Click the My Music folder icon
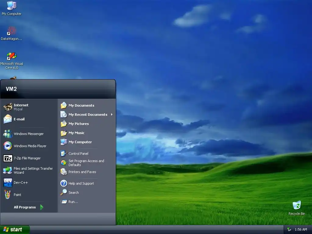The height and width of the screenshot is (234, 312). click(x=64, y=133)
